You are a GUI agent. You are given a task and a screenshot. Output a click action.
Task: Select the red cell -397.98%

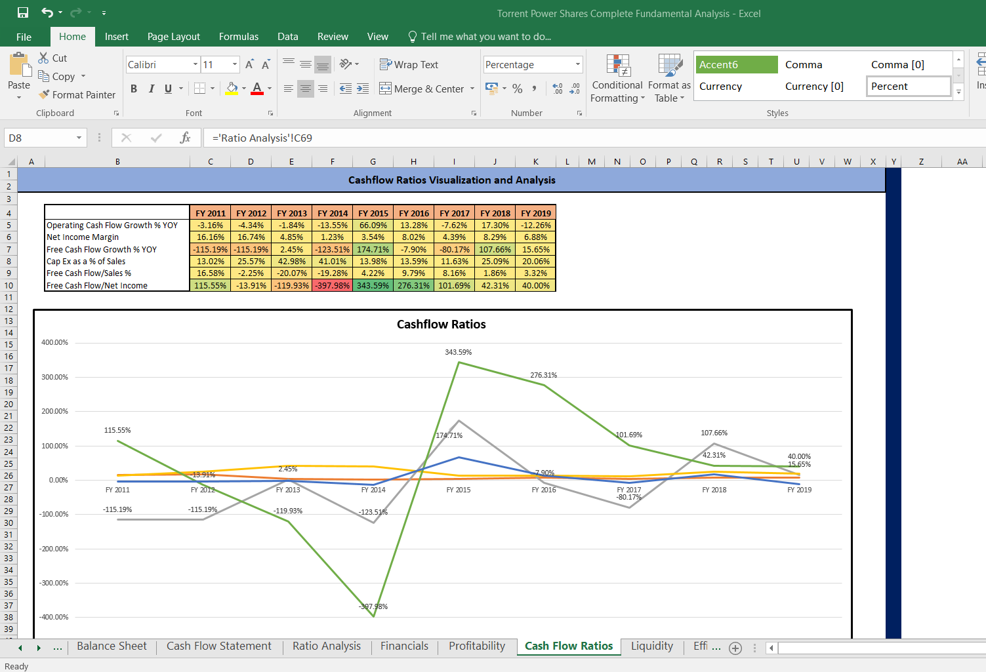(333, 285)
